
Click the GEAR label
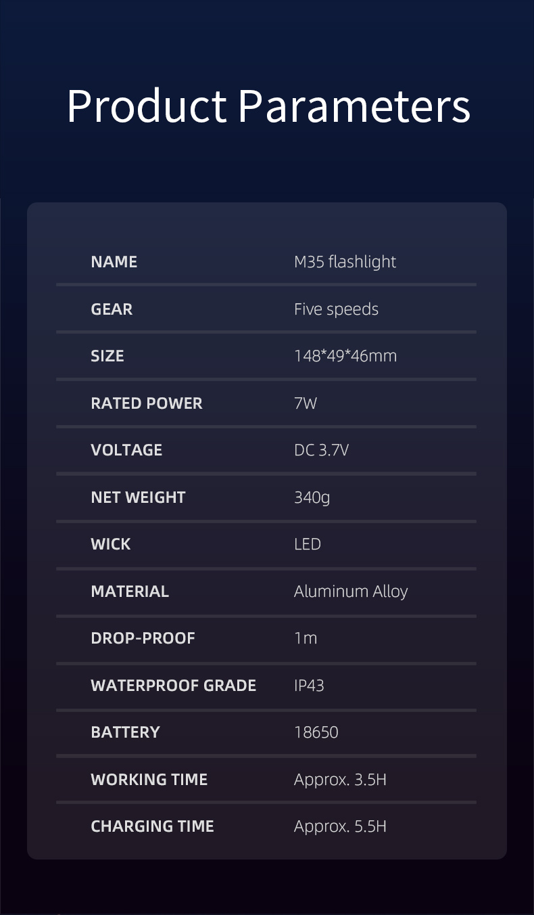(x=112, y=309)
